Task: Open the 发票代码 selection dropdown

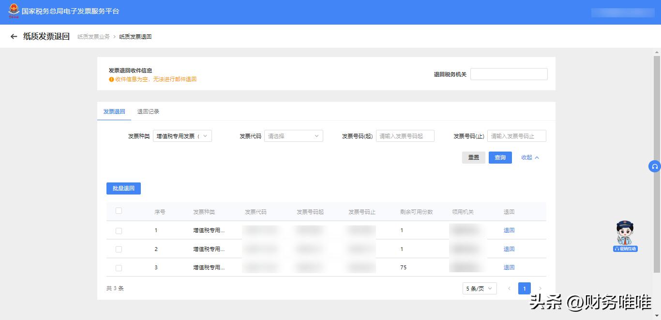Action: point(293,136)
